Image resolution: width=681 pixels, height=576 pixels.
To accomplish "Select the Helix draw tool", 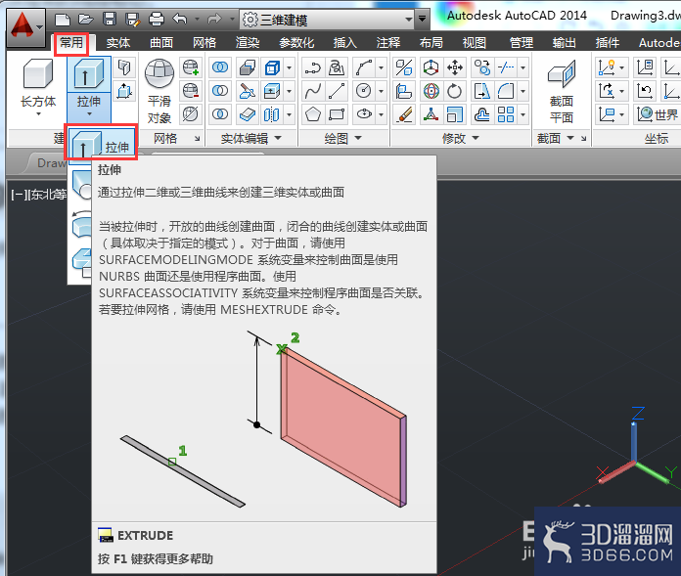I will click(x=337, y=67).
